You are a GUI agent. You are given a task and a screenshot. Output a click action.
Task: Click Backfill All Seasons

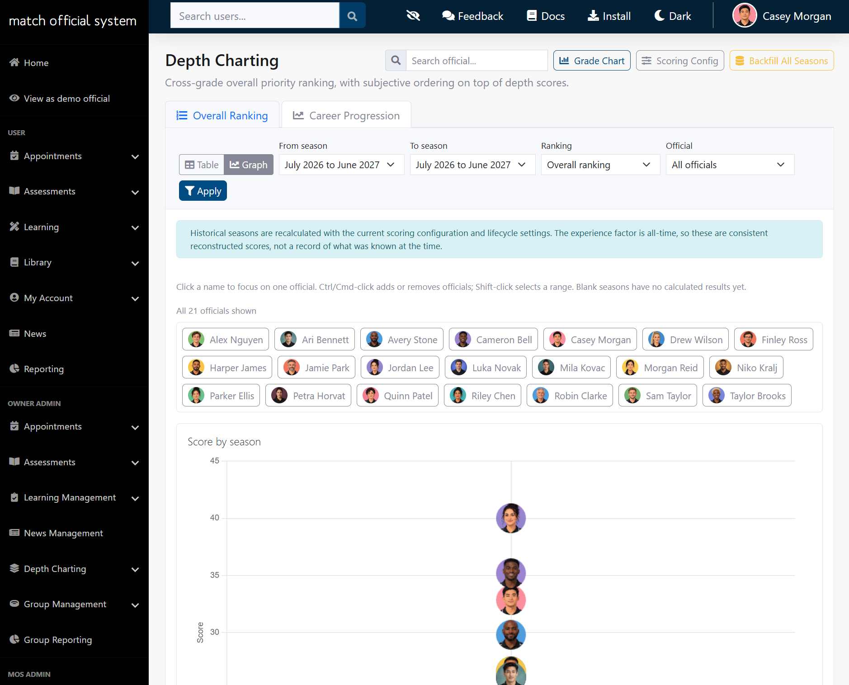click(x=782, y=61)
